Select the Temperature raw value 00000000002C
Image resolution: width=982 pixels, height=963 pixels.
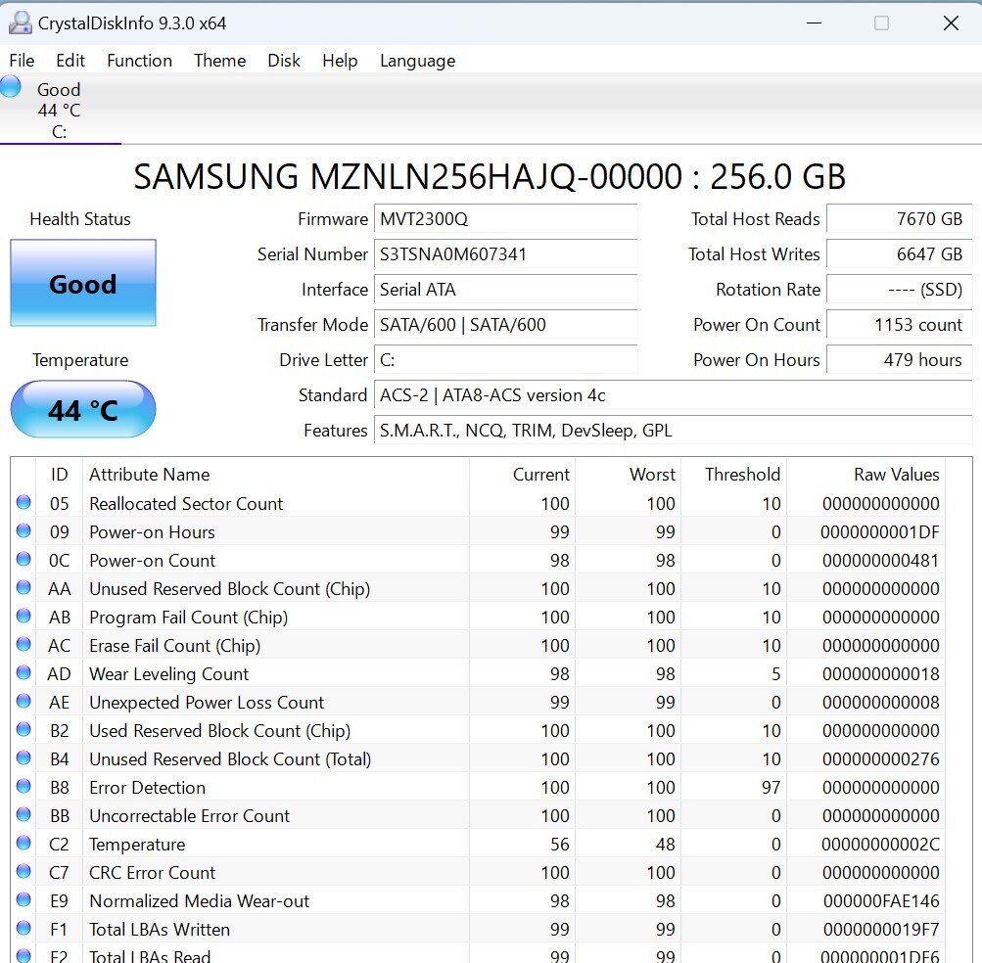coord(880,844)
